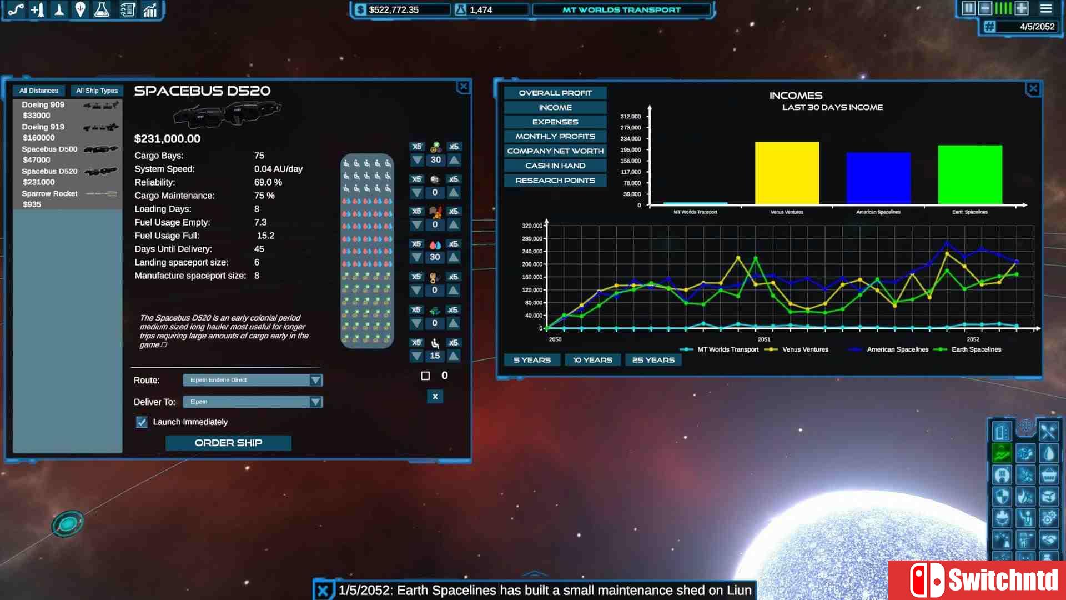Click the buy new rocket icon
Viewport: 1066px width, 600px height.
[x=37, y=9]
